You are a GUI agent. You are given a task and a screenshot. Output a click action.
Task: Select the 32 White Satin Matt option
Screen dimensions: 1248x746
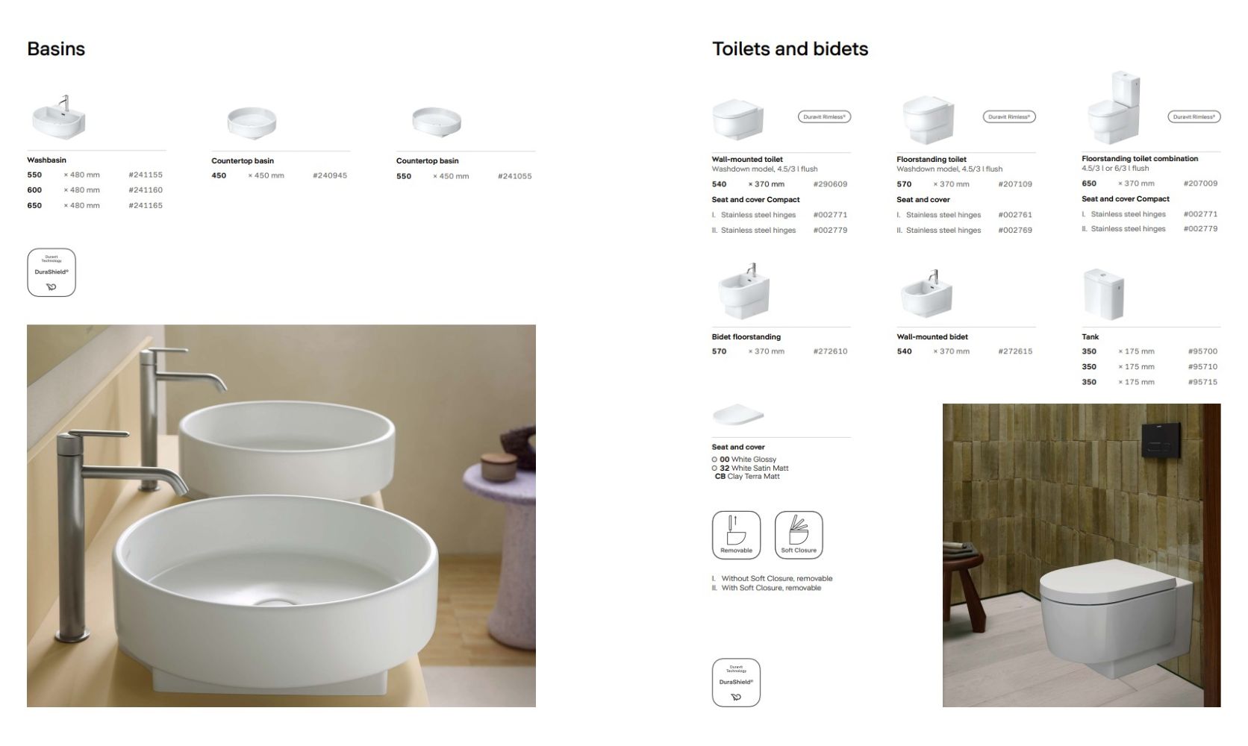pyautogui.click(x=750, y=468)
